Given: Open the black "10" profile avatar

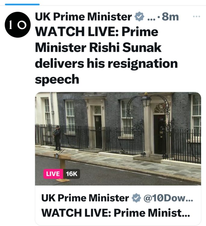Looking at the screenshot, I should (17, 25).
